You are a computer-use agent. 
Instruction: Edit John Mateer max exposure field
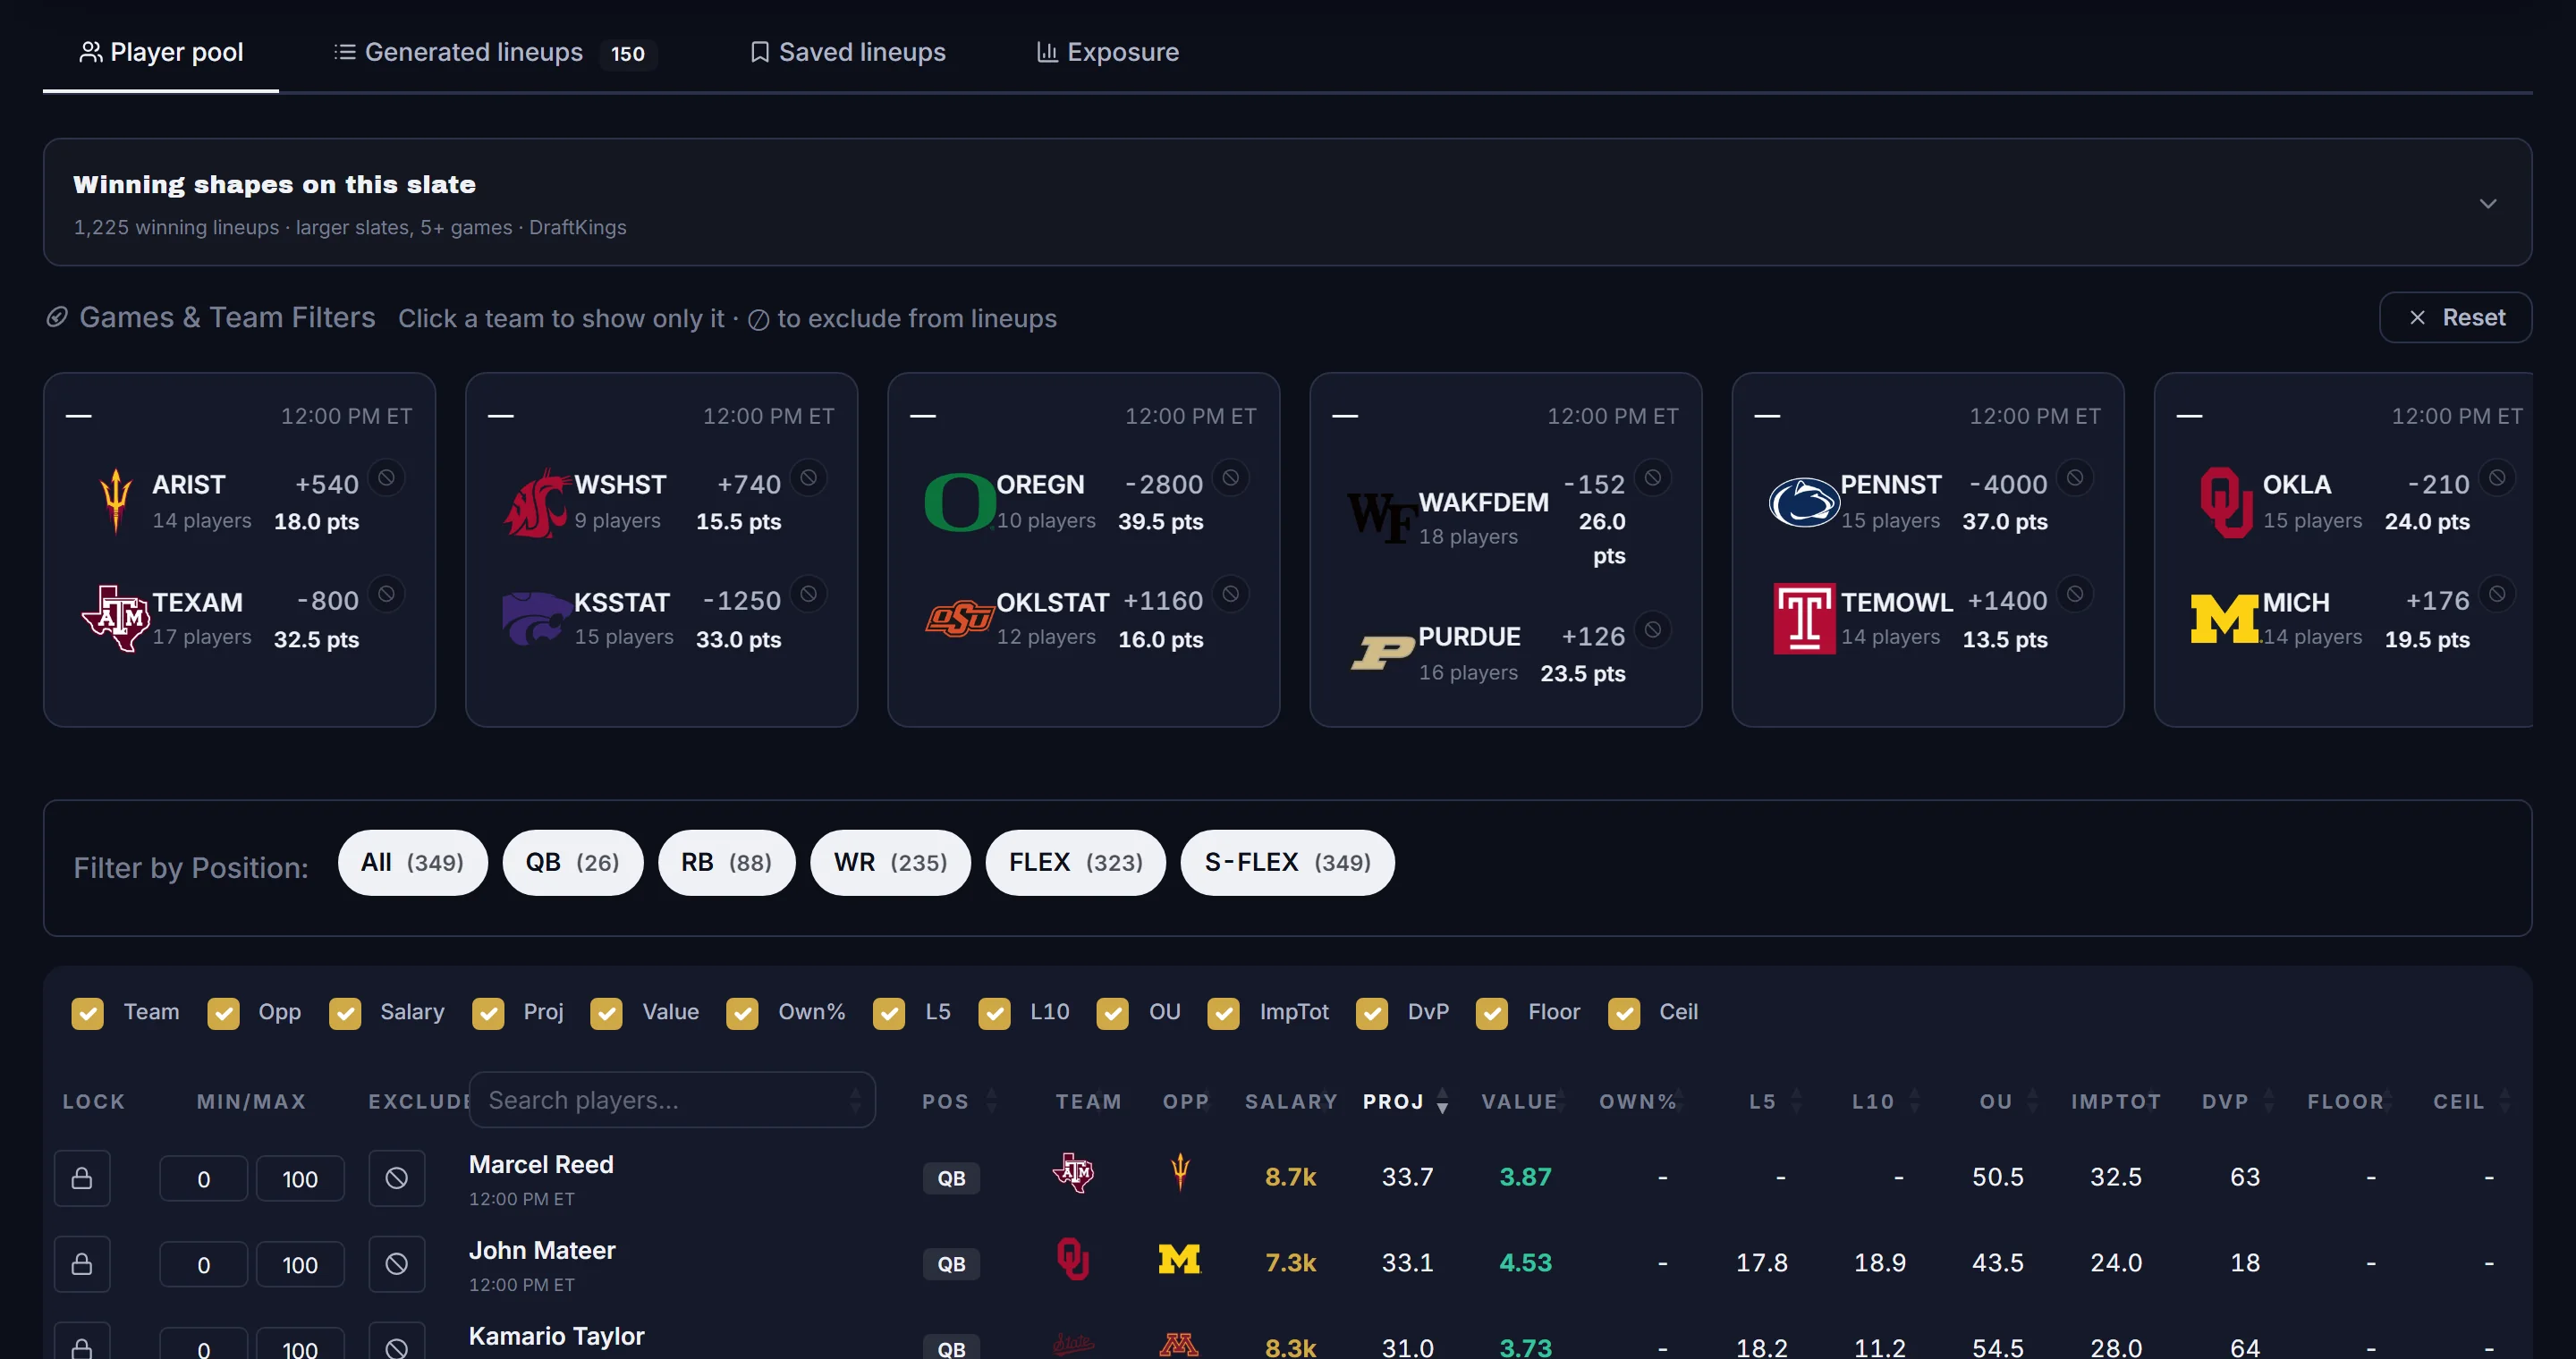300,1265
